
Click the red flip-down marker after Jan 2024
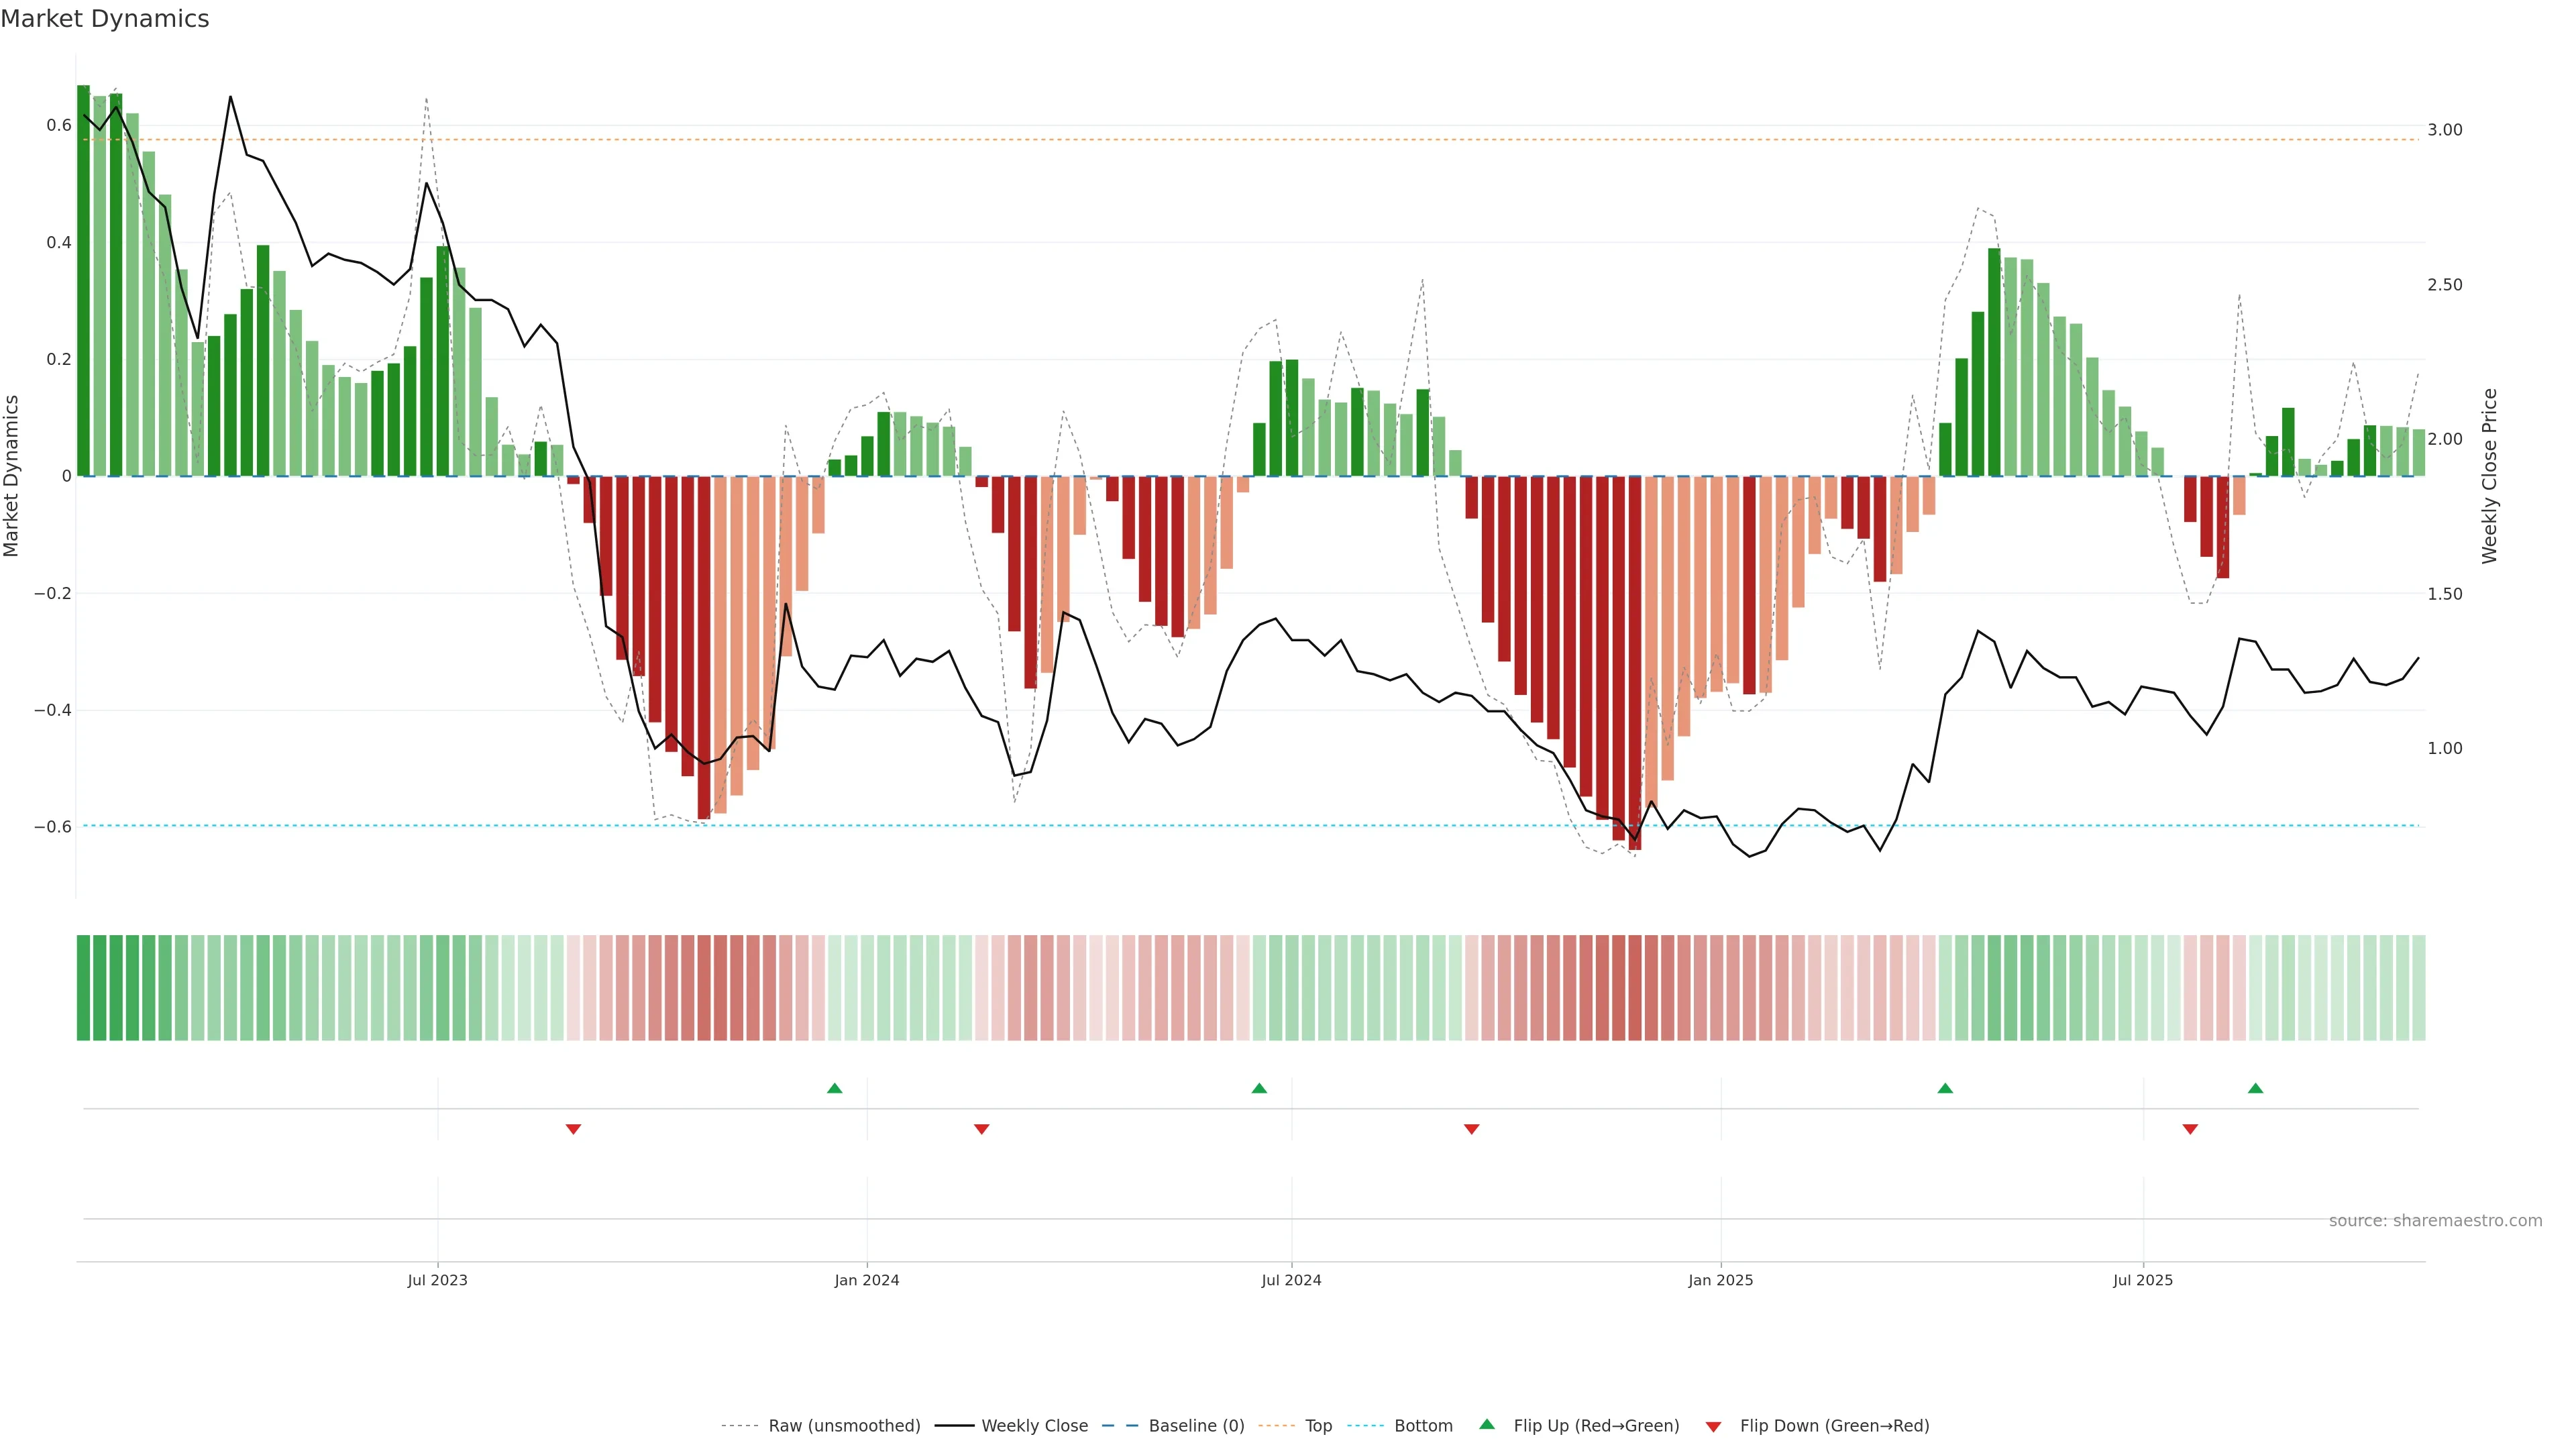(x=981, y=1129)
